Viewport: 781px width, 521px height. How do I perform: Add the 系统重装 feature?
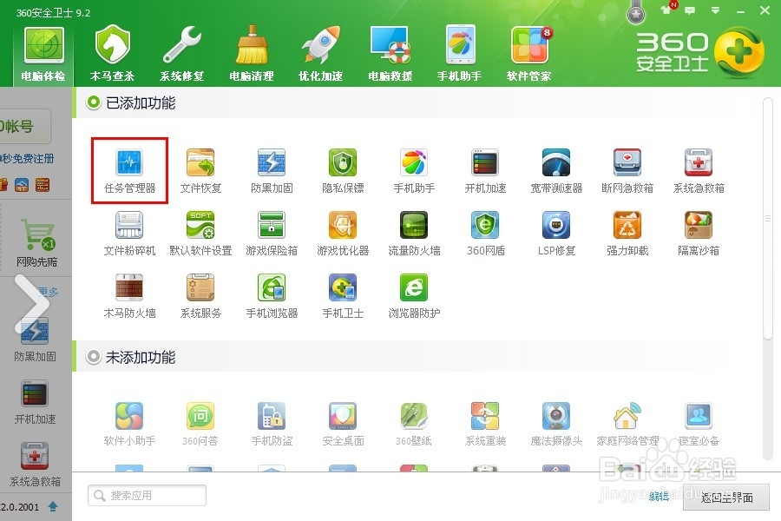tap(485, 424)
